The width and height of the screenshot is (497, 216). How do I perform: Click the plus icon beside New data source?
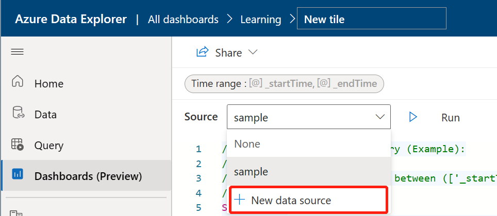pyautogui.click(x=239, y=200)
